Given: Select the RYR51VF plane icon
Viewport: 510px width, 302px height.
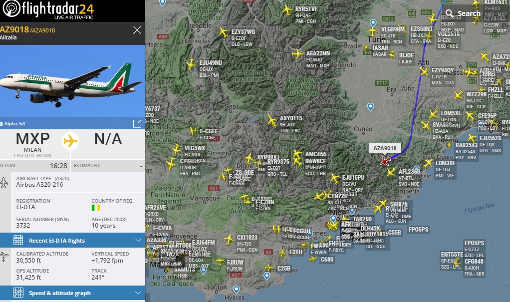Looking at the screenshot, I should click(287, 10).
